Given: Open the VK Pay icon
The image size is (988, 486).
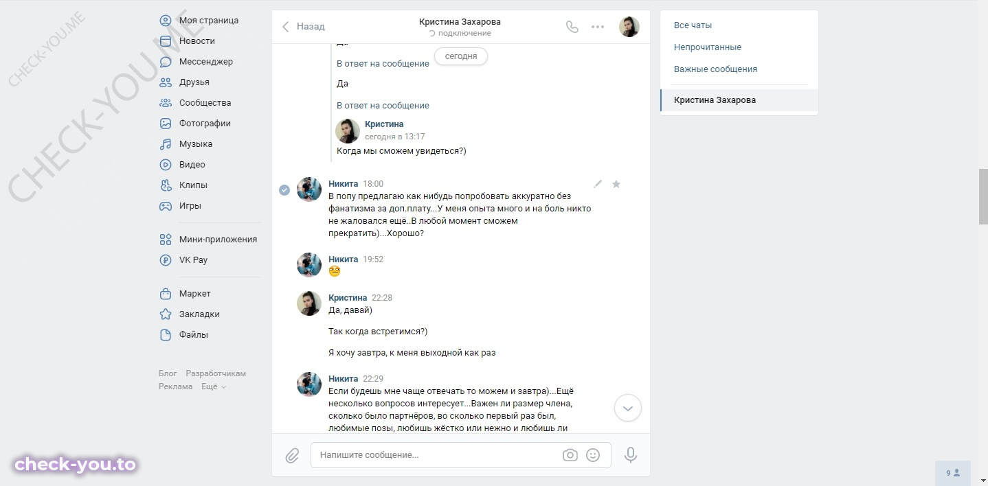Looking at the screenshot, I should click(x=166, y=260).
